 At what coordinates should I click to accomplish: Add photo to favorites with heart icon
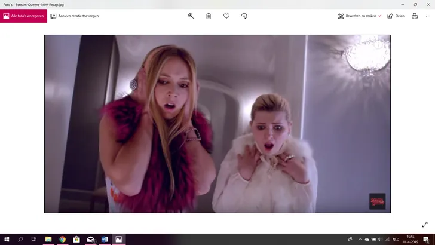(x=226, y=16)
